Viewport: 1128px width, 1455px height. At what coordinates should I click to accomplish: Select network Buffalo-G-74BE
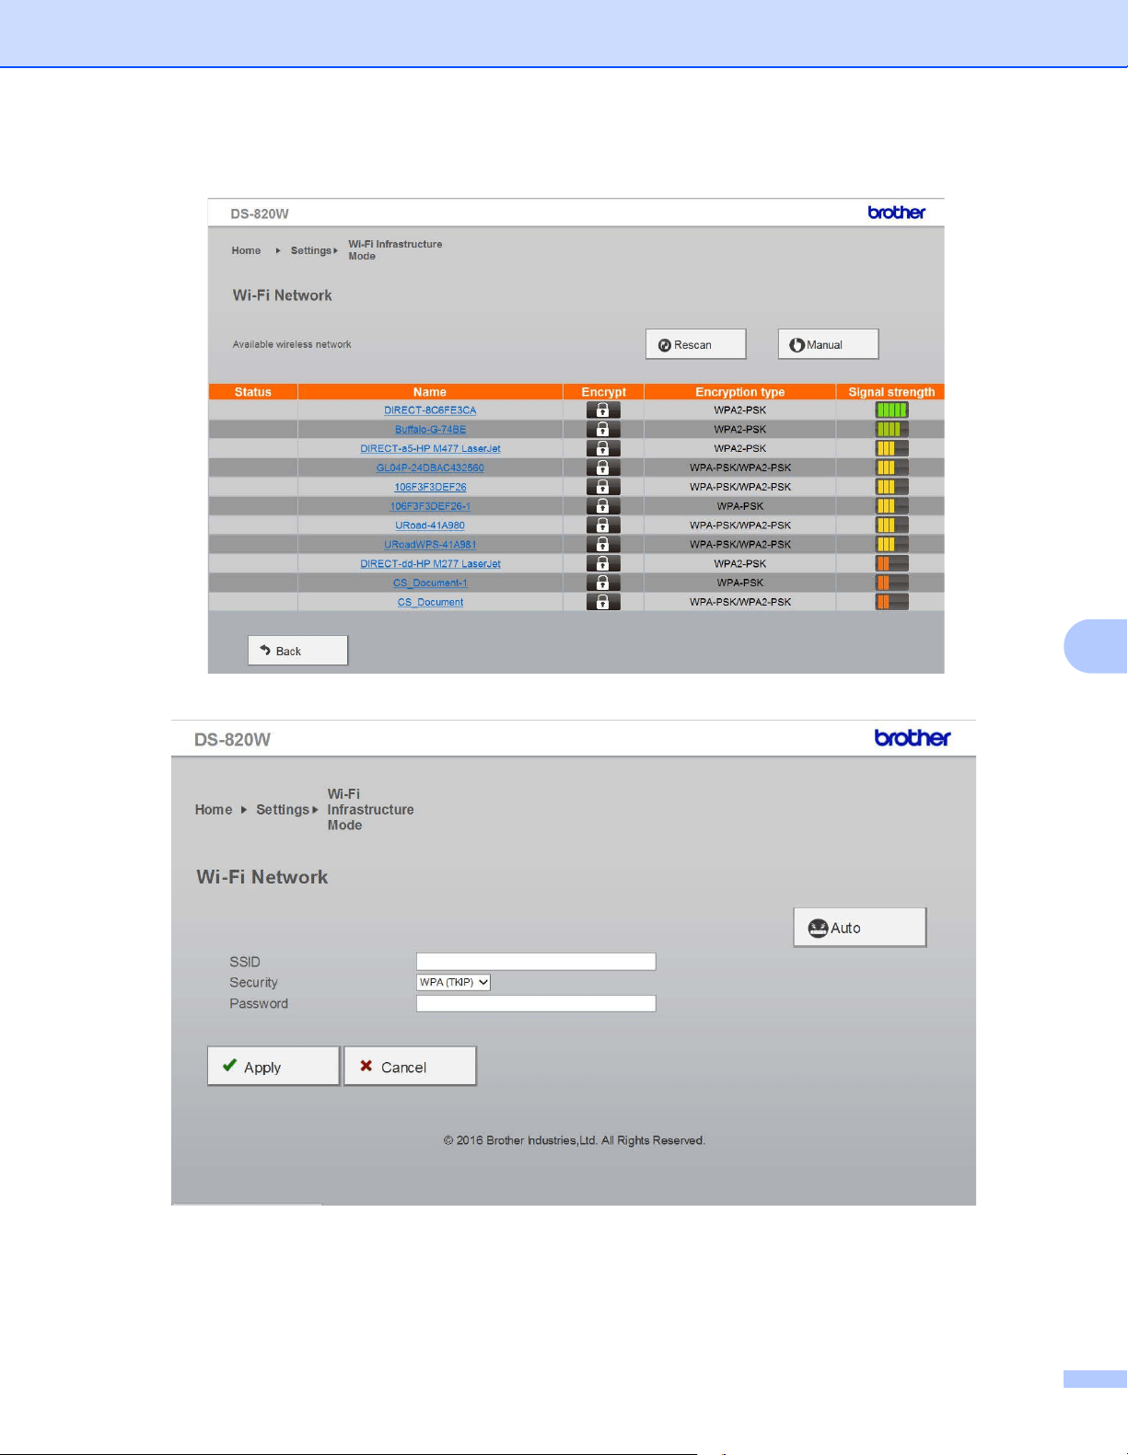pos(430,430)
